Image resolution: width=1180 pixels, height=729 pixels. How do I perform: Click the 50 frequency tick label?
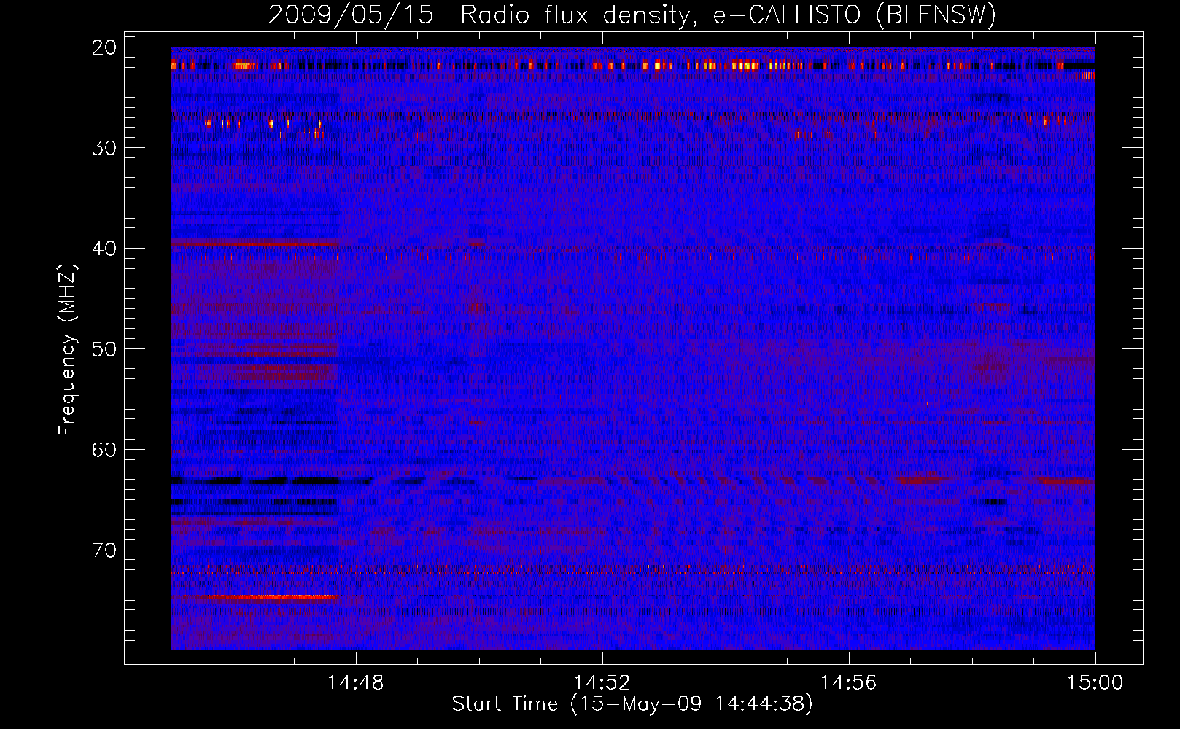point(105,349)
